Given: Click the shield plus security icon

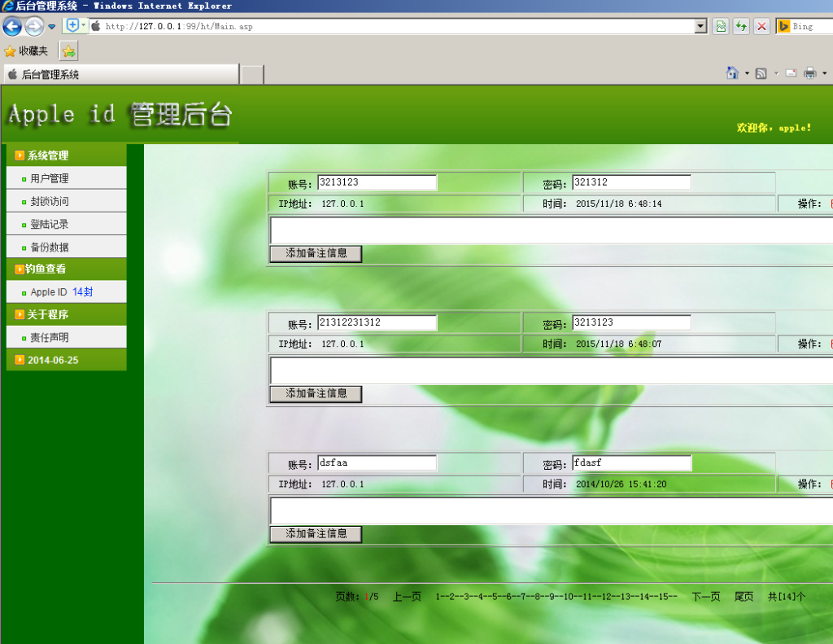Looking at the screenshot, I should click(x=72, y=25).
